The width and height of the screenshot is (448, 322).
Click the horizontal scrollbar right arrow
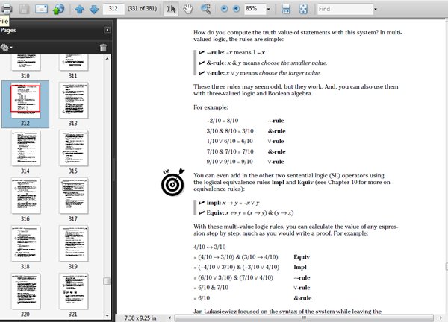[x=441, y=318]
